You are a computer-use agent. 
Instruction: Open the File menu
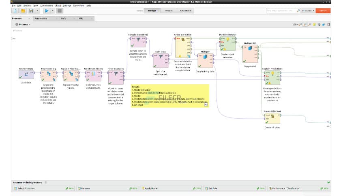click(x=14, y=6)
